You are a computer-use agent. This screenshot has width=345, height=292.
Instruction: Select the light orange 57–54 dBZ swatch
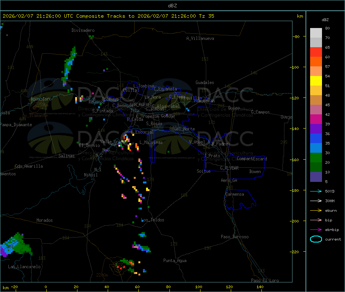point(316,71)
